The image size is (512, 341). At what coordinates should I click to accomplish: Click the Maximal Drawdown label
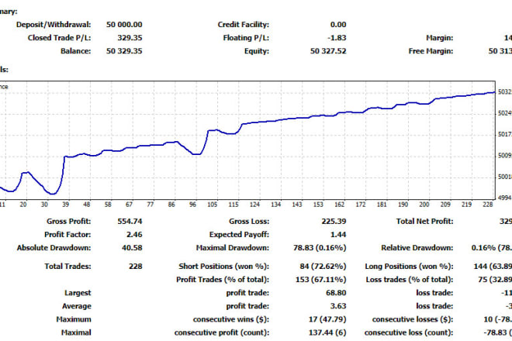point(233,248)
